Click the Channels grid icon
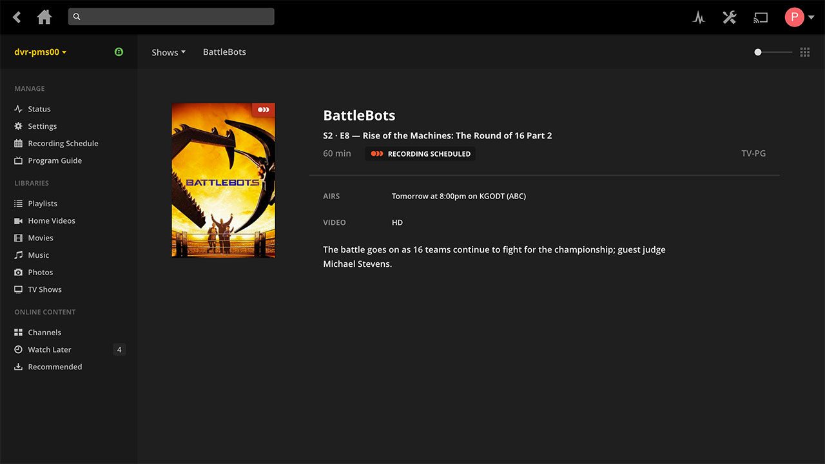This screenshot has width=825, height=464. click(19, 333)
